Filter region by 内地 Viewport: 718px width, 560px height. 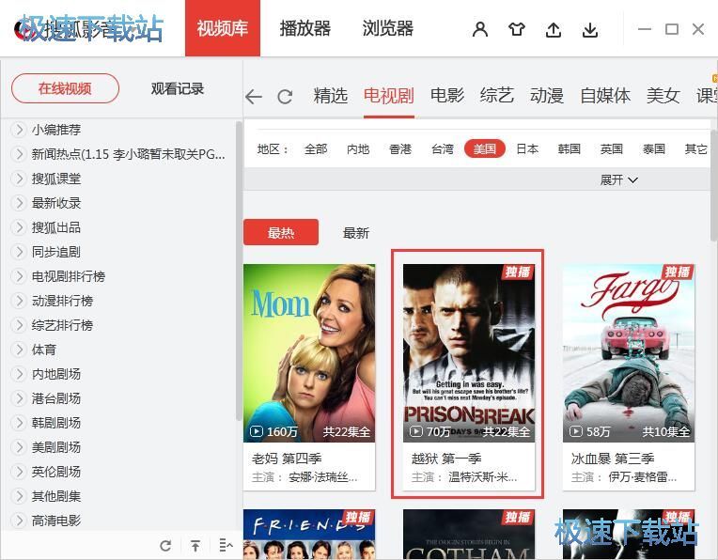pos(358,148)
